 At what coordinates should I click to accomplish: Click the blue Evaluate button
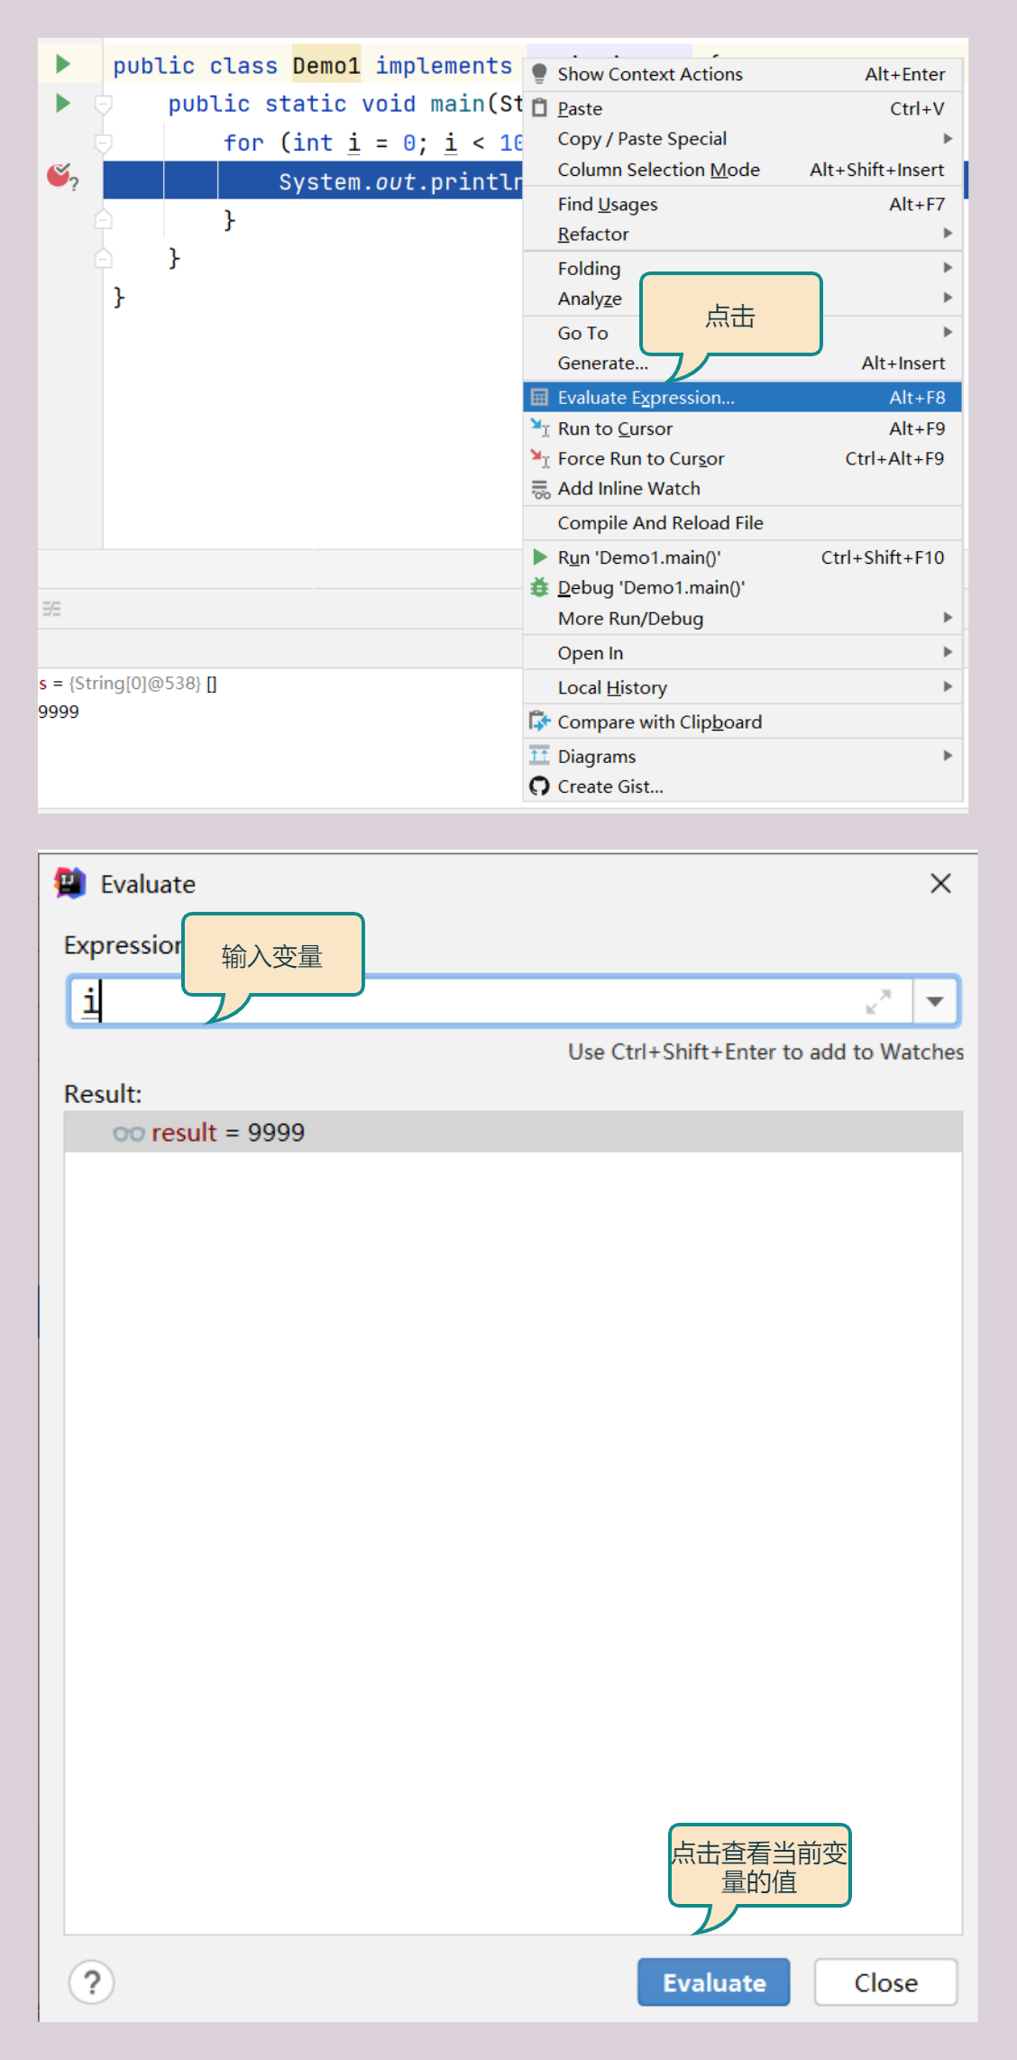(713, 1982)
